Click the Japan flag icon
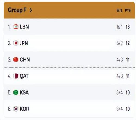The width and height of the screenshot is (136, 120). (x=16, y=43)
